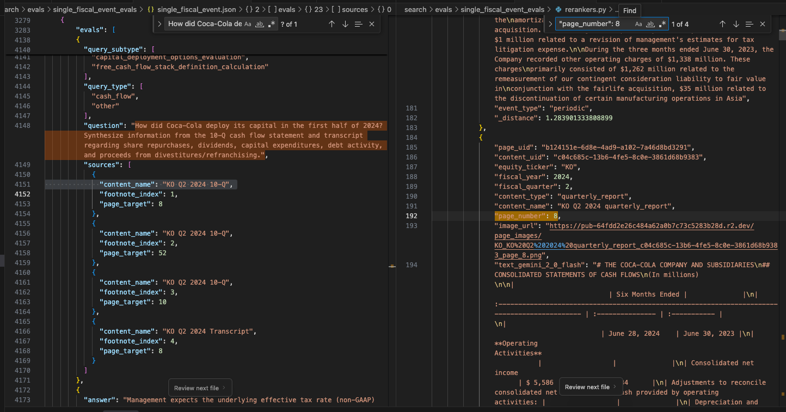Click 'Review next file' button in left pane
Screen dimensions: 786x412
pyautogui.click(x=200, y=388)
